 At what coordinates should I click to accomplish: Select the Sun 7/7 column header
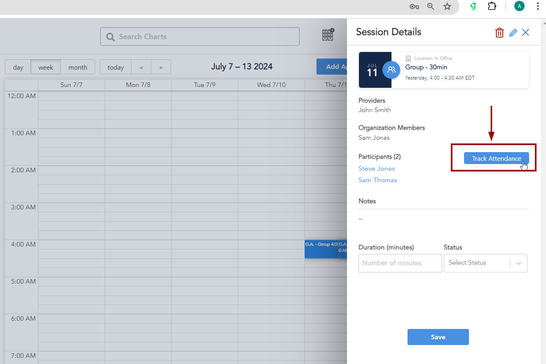(71, 85)
